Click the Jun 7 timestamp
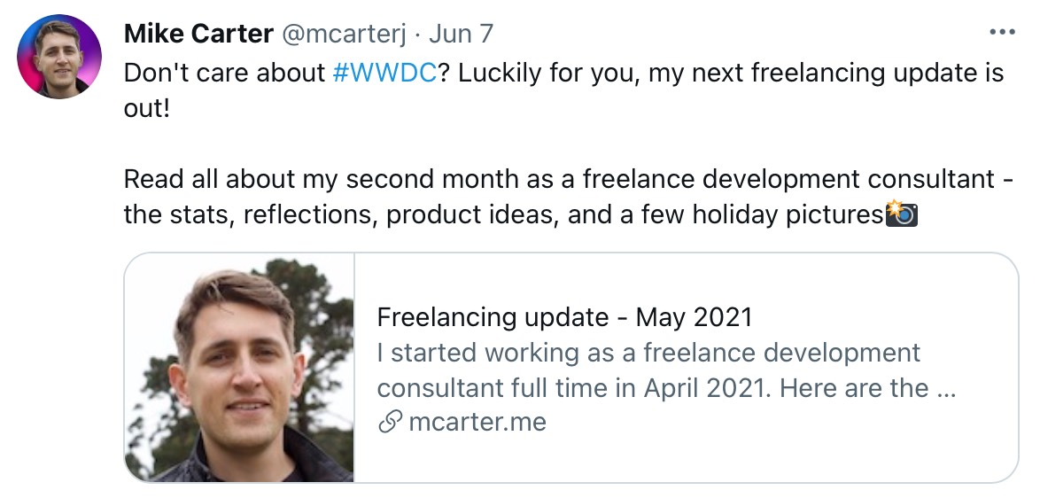 point(461,34)
